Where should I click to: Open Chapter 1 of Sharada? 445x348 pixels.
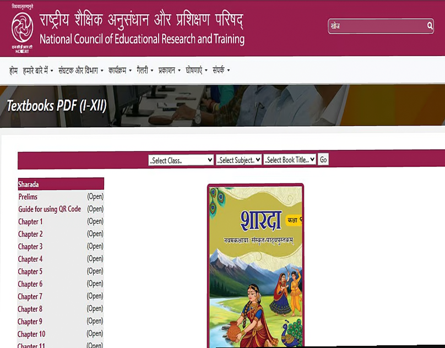tap(30, 221)
